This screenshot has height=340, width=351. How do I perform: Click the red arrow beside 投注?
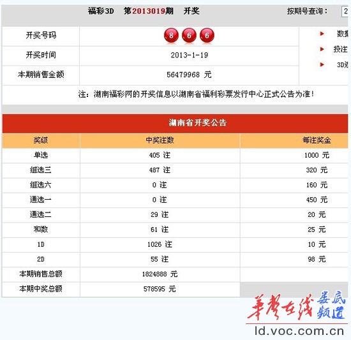[322, 49]
